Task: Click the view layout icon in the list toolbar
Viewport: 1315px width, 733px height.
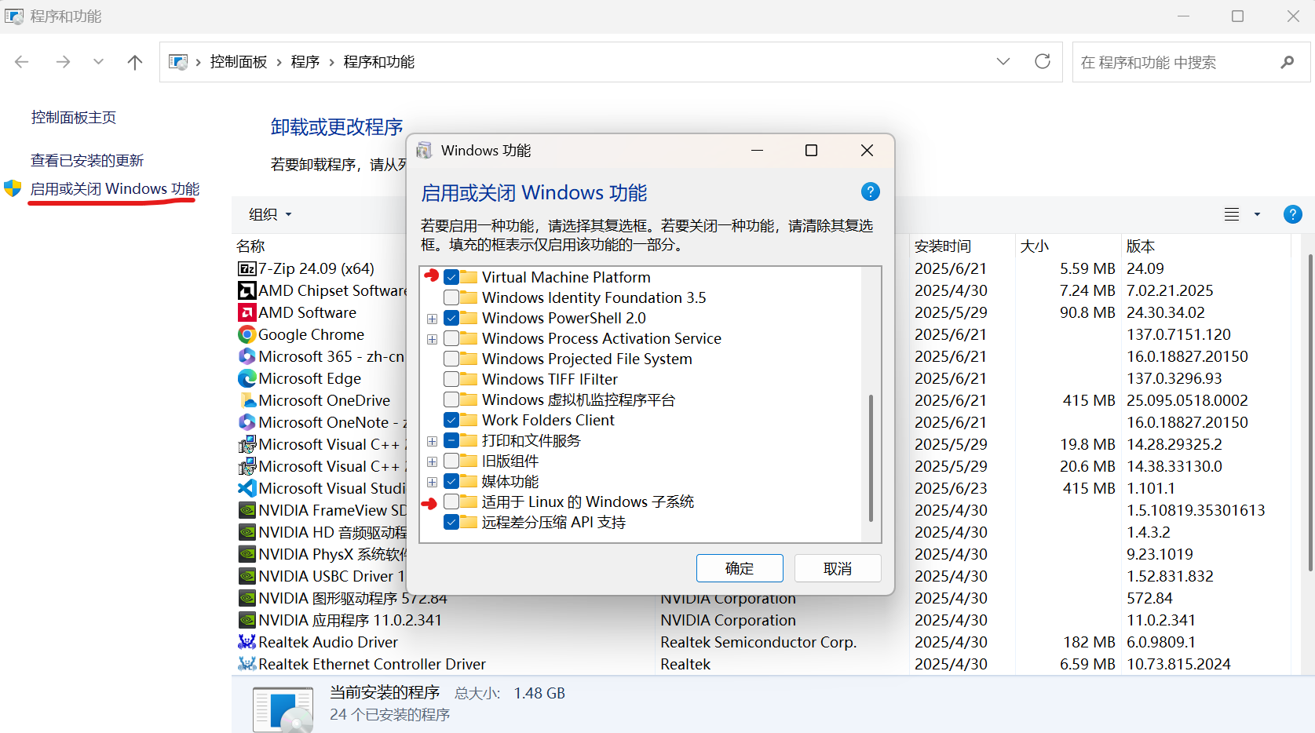Action: click(x=1232, y=214)
